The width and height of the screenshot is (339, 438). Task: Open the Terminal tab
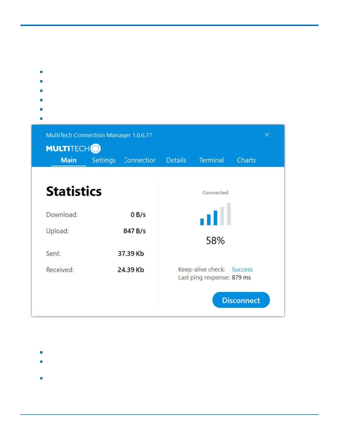[x=212, y=160]
